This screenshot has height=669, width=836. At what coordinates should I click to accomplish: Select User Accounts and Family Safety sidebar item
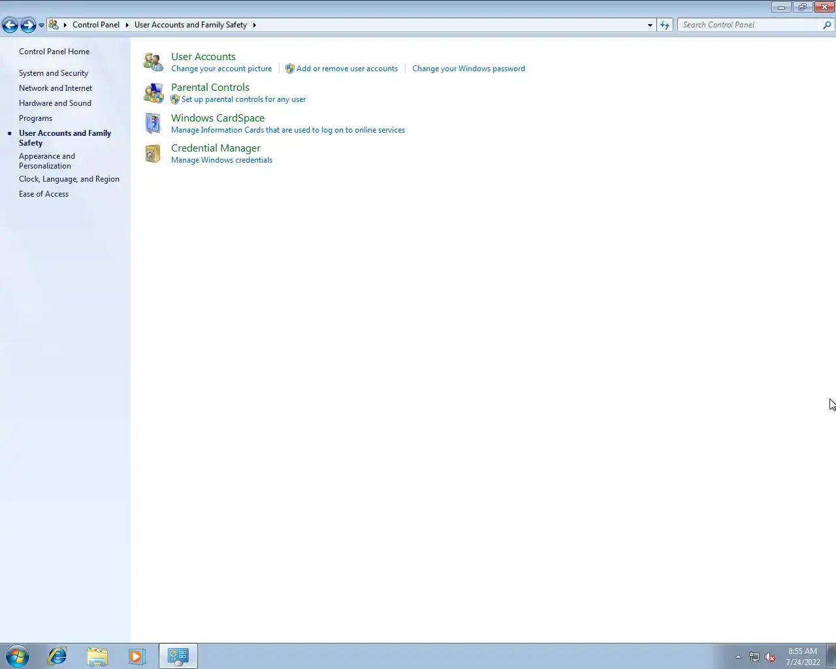coord(65,138)
